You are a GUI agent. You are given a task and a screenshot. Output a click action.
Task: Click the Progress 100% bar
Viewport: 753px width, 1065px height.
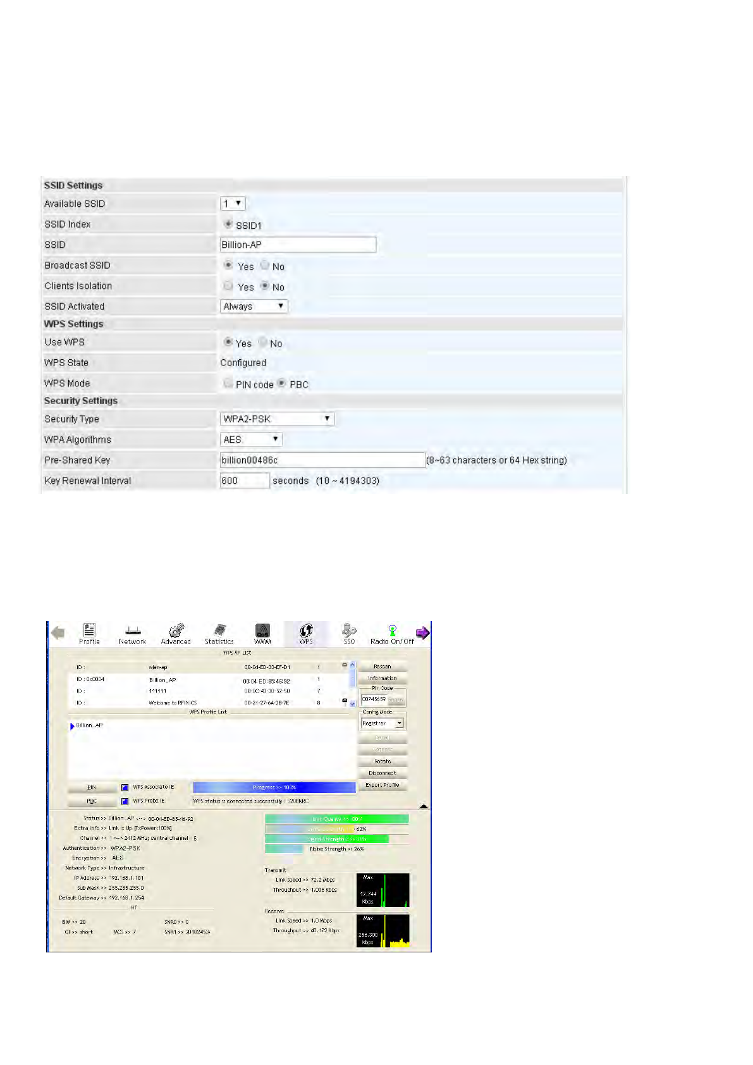[x=274, y=787]
